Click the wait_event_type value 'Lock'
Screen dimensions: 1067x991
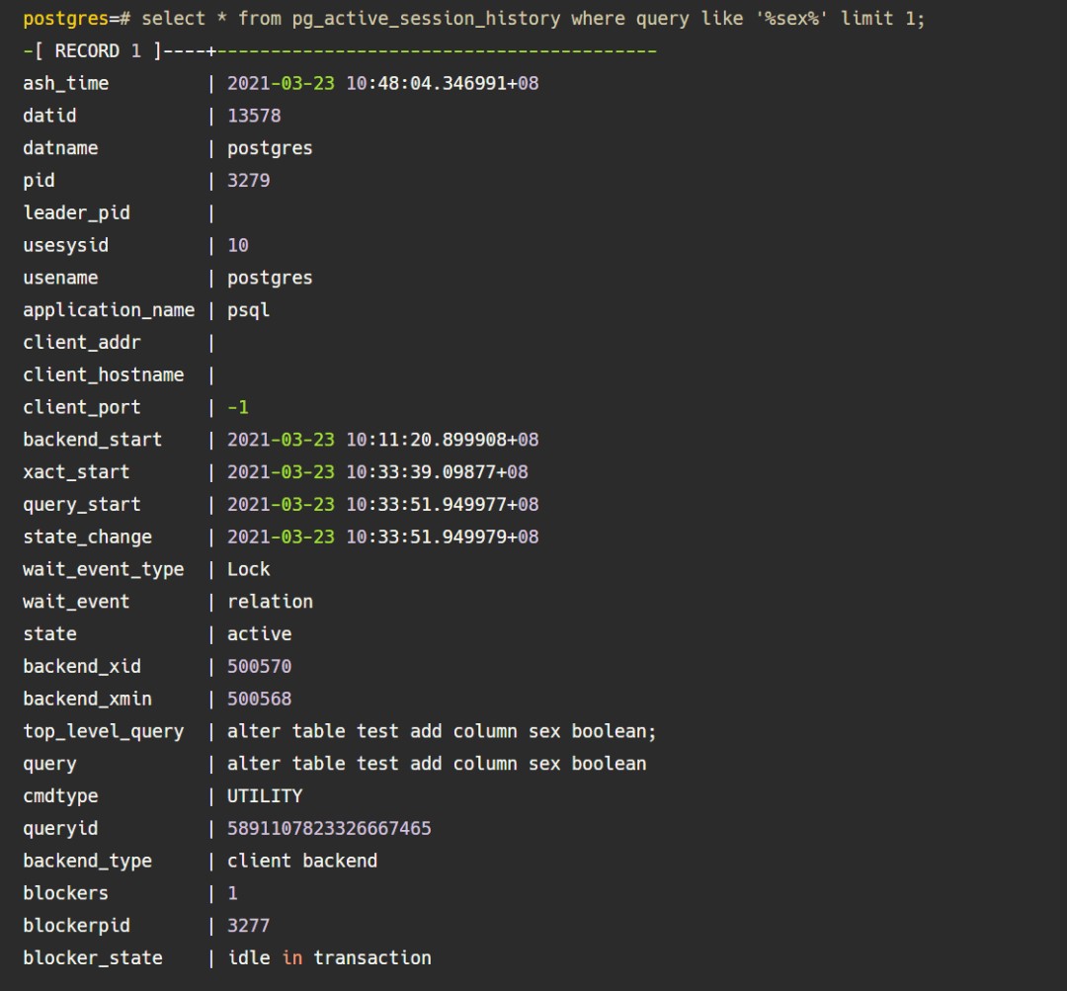pos(248,569)
